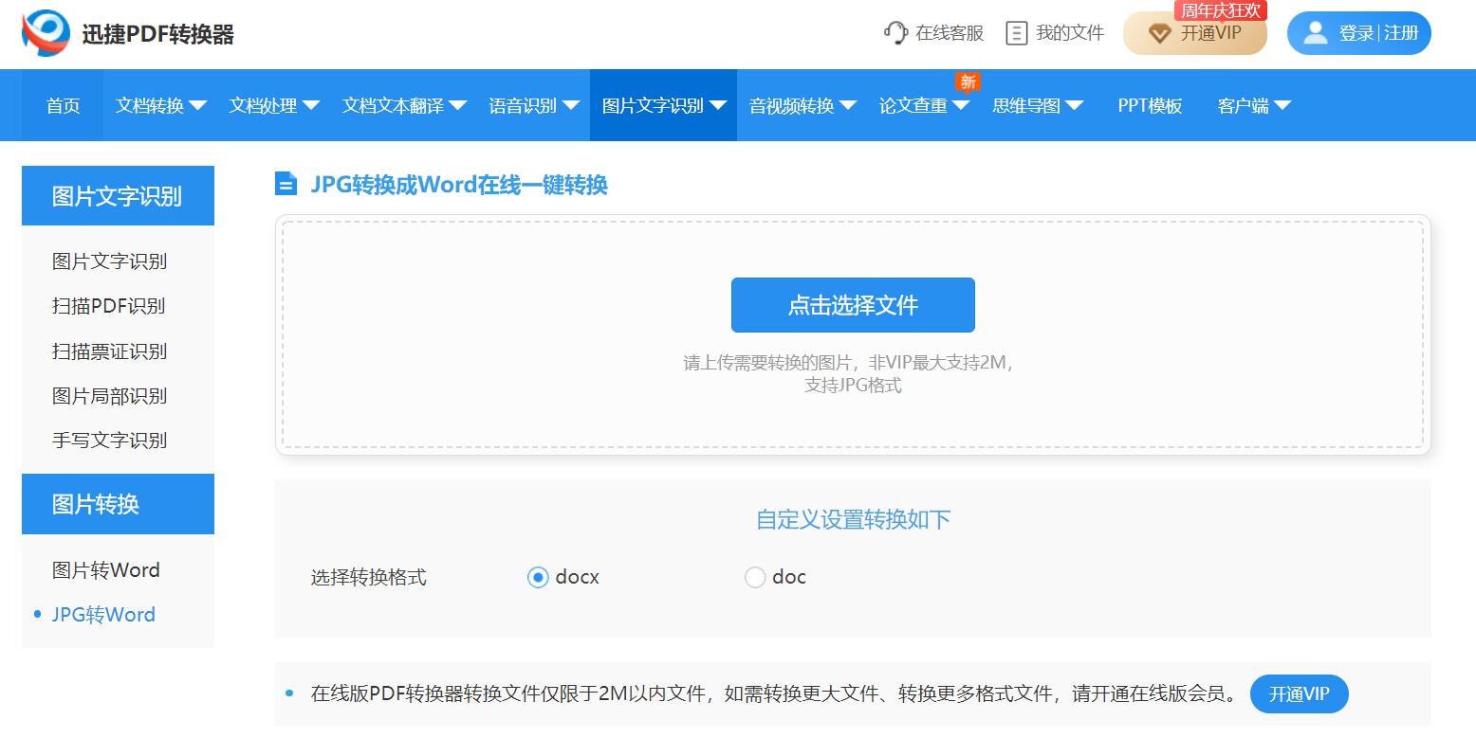Click the 点击选择文件 upload button
This screenshot has height=738, width=1476.
click(852, 305)
